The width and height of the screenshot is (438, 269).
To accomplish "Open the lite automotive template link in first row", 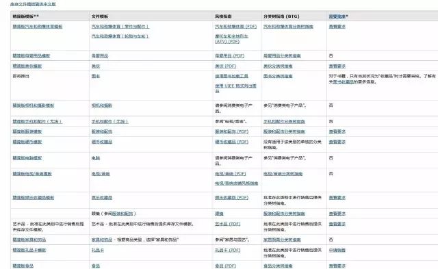I will pos(38,27).
